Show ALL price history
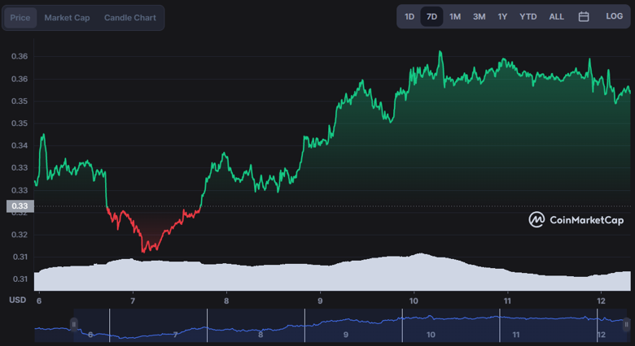Image resolution: width=635 pixels, height=346 pixels. 556,16
